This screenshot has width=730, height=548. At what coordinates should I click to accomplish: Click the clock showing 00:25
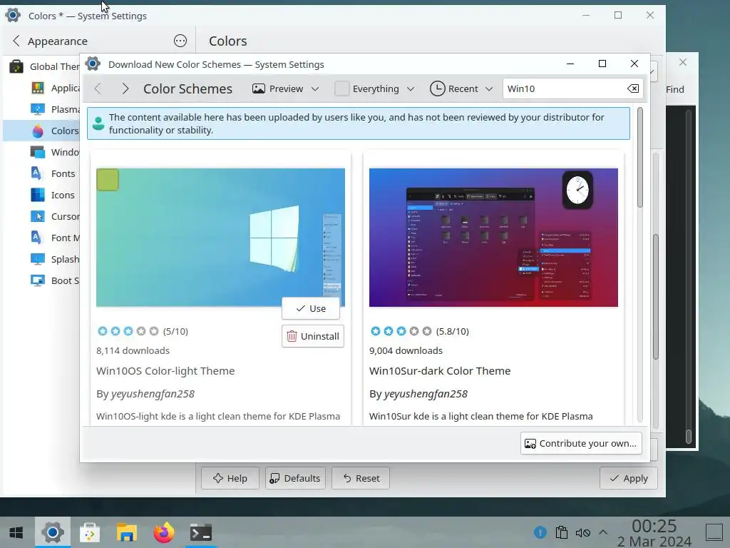[654, 526]
